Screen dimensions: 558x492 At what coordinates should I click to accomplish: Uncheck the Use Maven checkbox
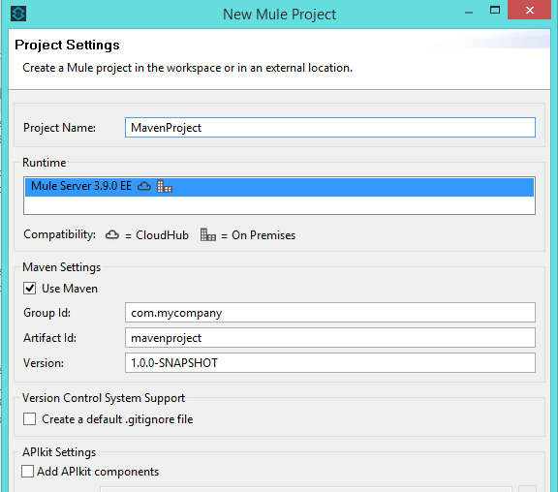pyautogui.click(x=29, y=289)
